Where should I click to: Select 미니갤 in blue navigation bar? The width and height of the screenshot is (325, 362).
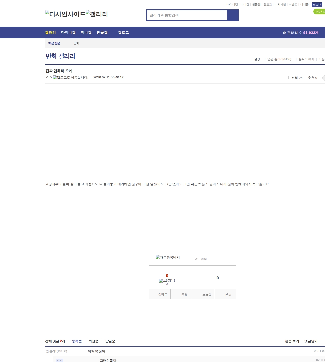pos(86,32)
